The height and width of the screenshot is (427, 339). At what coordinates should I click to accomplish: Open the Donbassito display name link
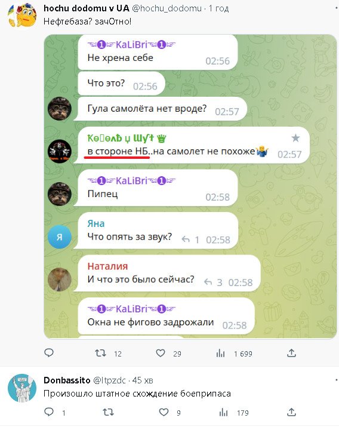[67, 380]
